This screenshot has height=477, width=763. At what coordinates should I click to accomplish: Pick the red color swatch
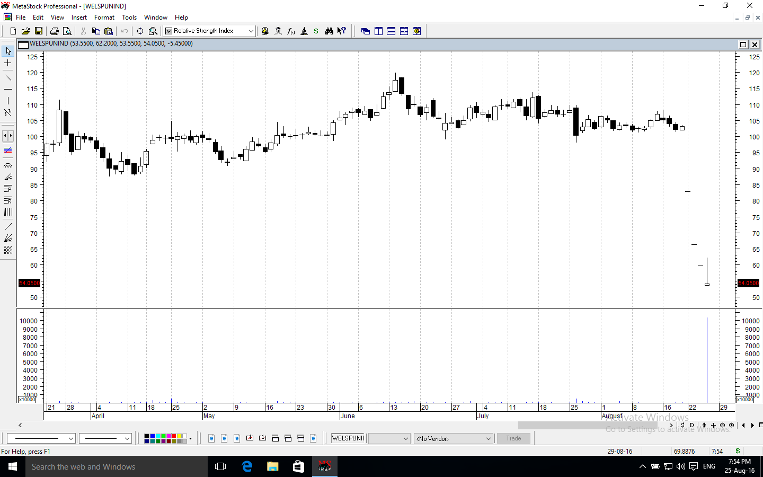pyautogui.click(x=174, y=436)
